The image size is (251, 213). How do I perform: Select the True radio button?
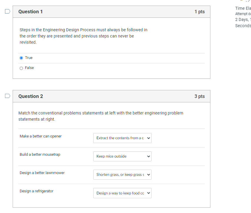(21, 58)
